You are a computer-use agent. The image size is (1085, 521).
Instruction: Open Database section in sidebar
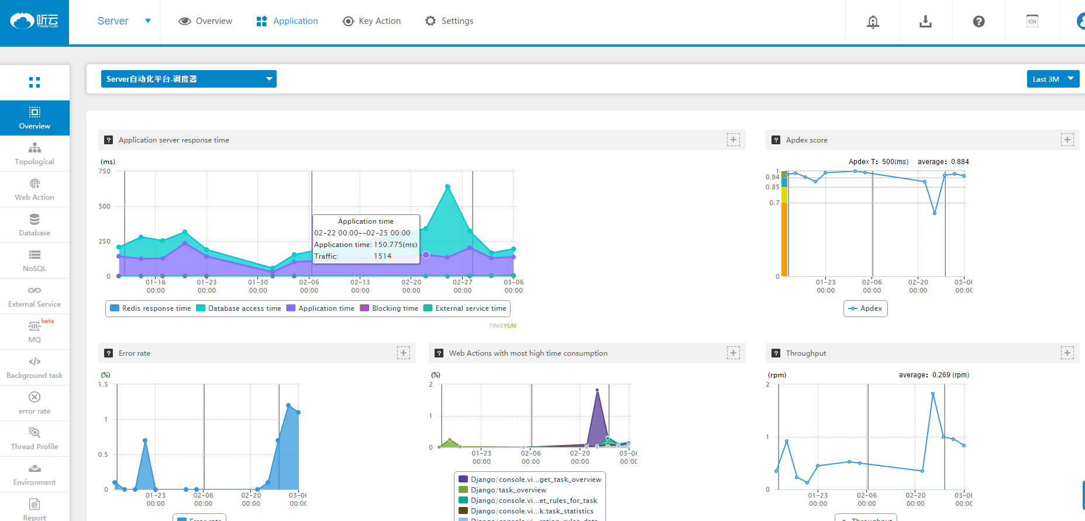pyautogui.click(x=35, y=225)
